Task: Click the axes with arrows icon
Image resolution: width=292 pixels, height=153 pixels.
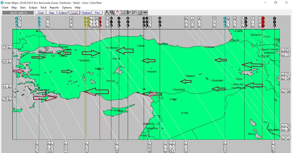Action: pyautogui.click(x=134, y=13)
